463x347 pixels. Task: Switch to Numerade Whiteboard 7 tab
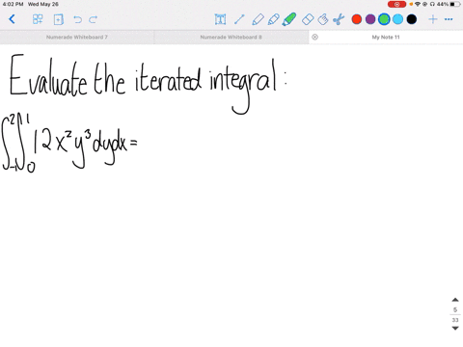pos(77,38)
